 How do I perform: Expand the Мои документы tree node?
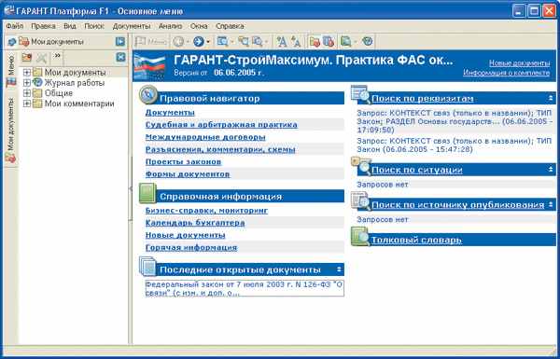point(27,73)
